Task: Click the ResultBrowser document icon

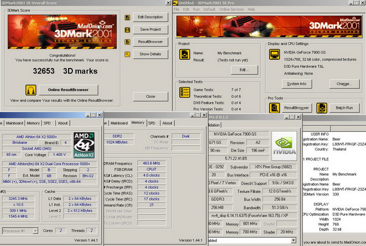Action: [x=127, y=42]
